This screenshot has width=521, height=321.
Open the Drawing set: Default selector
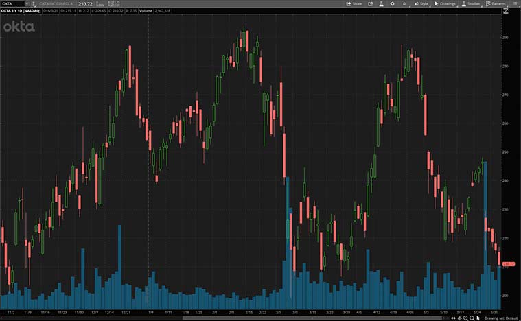[x=501, y=318]
